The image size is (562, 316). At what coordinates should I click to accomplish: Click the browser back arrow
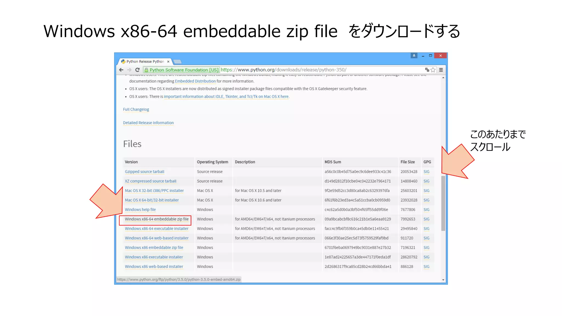[121, 70]
